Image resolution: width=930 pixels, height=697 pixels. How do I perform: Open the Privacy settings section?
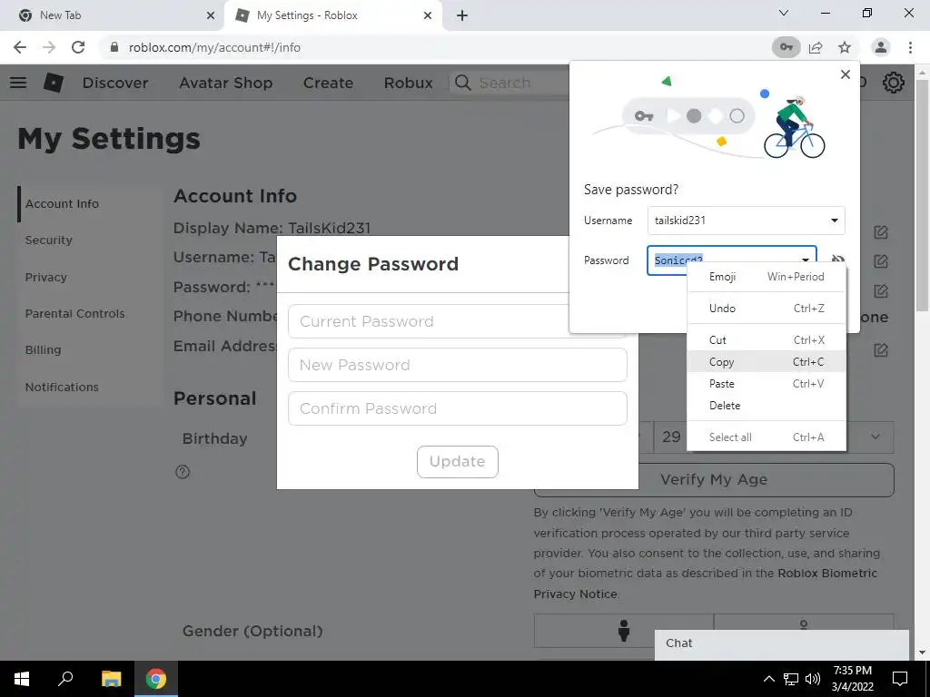[45, 277]
